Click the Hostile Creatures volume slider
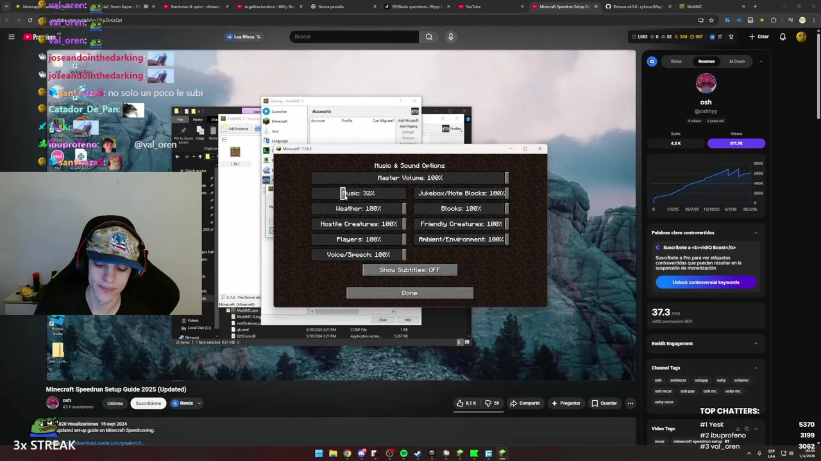The width and height of the screenshot is (821, 461). pos(359,224)
